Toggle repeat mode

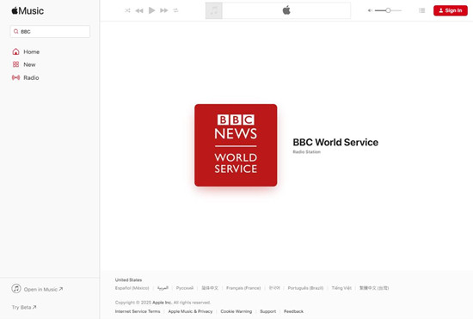(175, 10)
